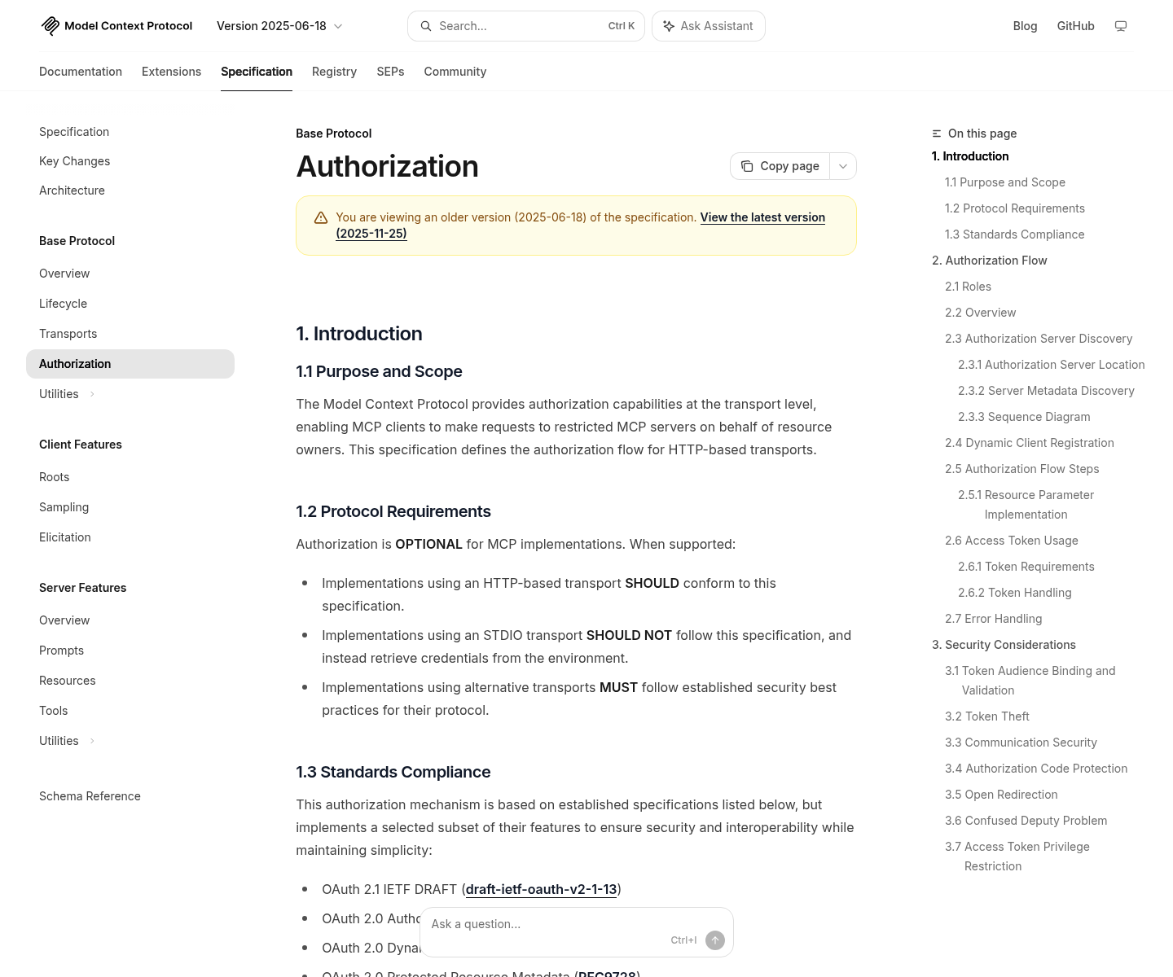Jump to 2.2 Overview in contents
The height and width of the screenshot is (977, 1173).
tap(980, 313)
